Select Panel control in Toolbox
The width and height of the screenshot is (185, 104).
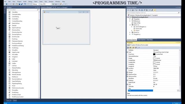[x=14, y=86]
